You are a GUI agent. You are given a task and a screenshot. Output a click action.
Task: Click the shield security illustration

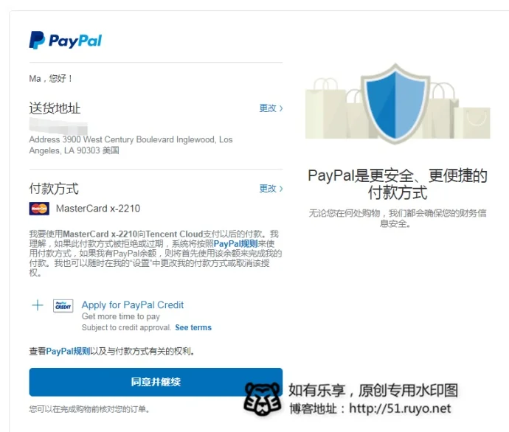[395, 104]
